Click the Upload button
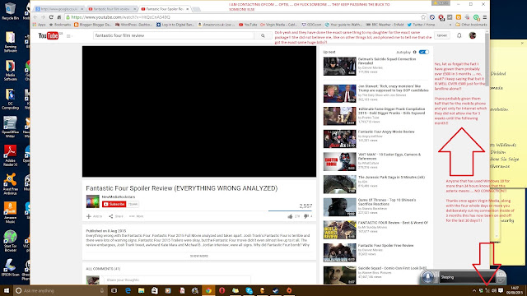This screenshot has height=296, width=527. tap(442, 35)
